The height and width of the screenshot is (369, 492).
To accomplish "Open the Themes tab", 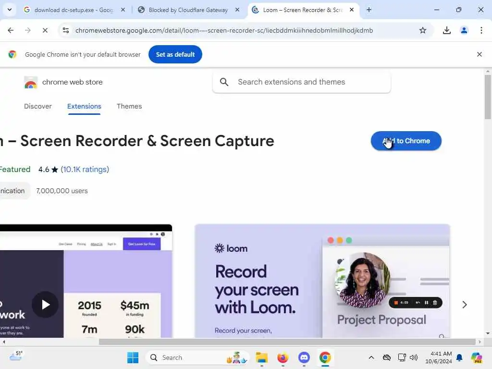I will (x=129, y=106).
